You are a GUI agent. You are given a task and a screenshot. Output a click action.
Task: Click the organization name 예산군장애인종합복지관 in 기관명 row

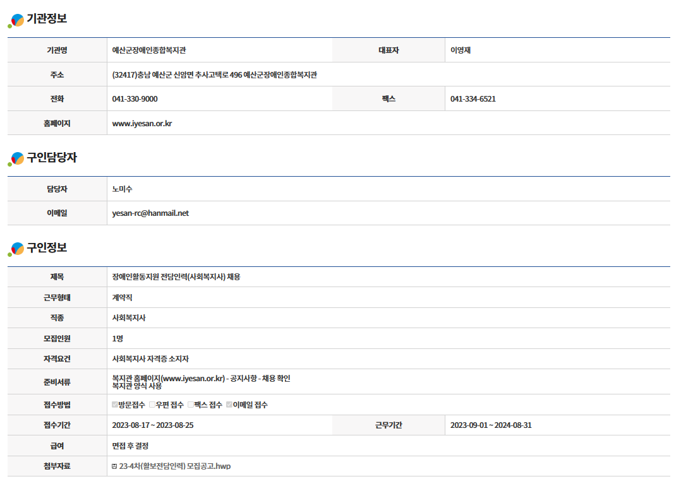(x=148, y=50)
